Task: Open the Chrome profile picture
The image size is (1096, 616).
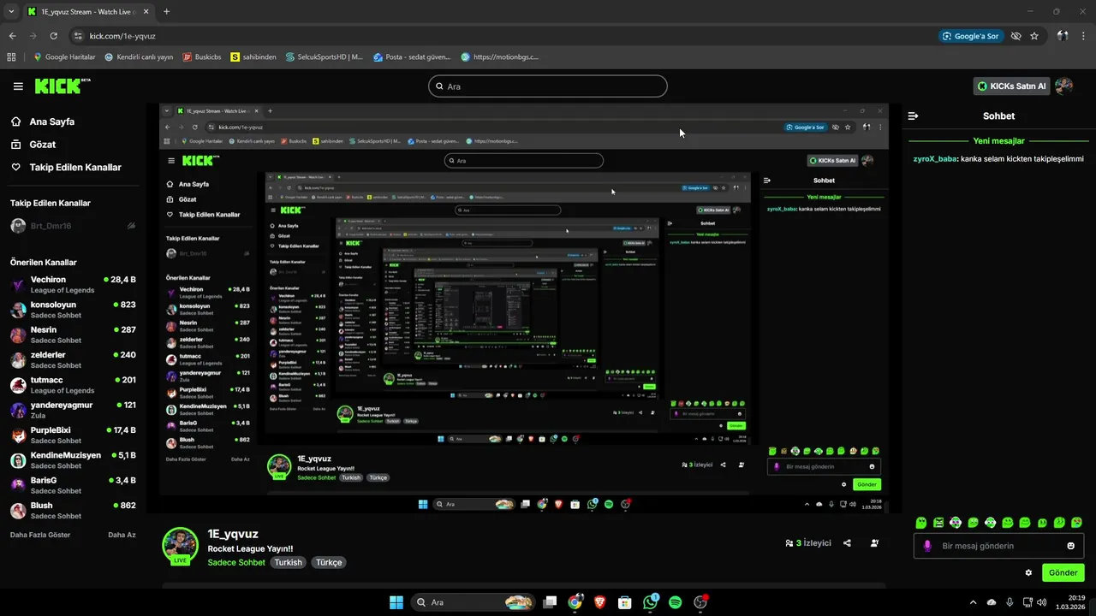Action: point(1063,36)
